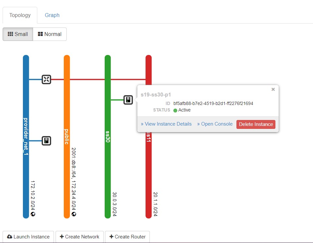Switch to Small topology view
This screenshot has width=313, height=243.
point(18,34)
